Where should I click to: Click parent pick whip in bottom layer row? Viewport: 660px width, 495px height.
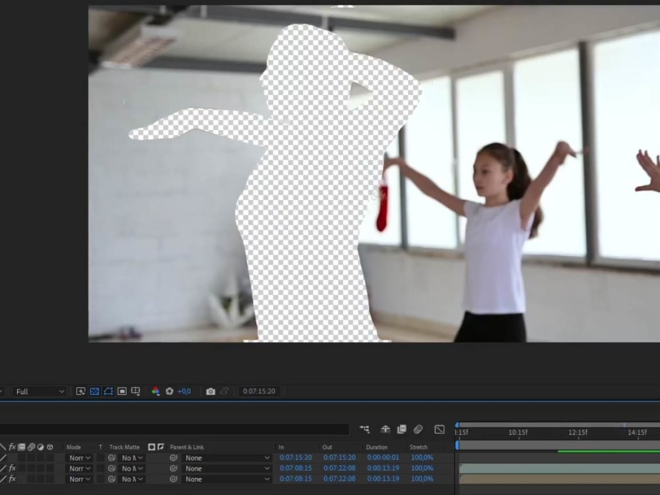pyautogui.click(x=174, y=479)
